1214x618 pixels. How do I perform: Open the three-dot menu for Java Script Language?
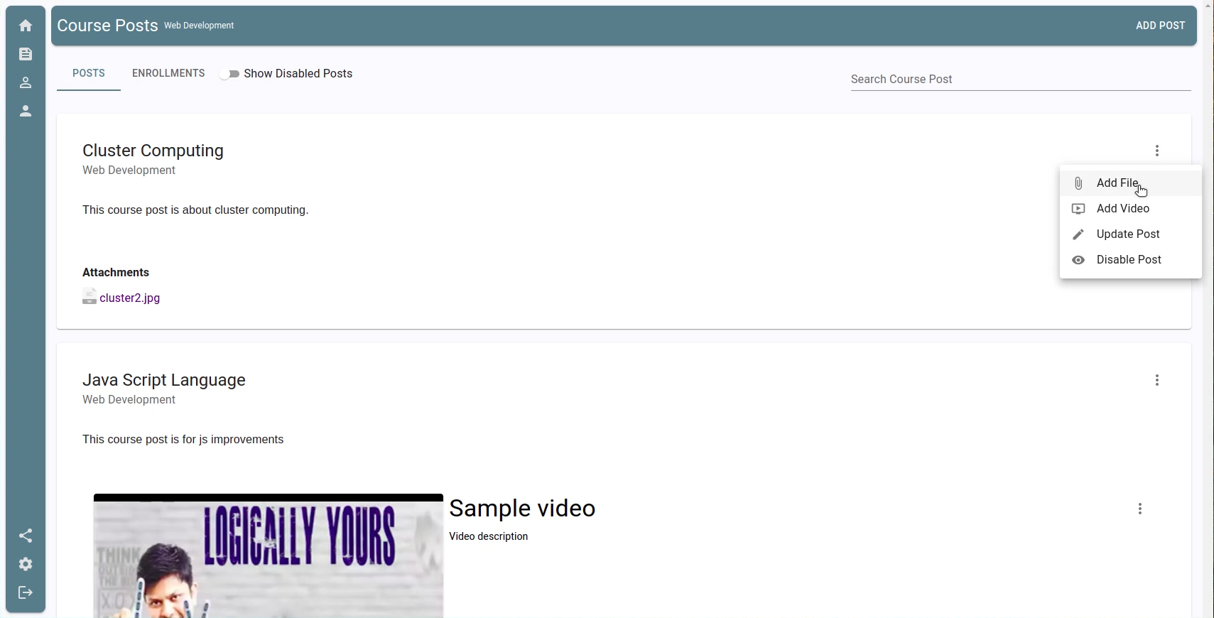1157,380
